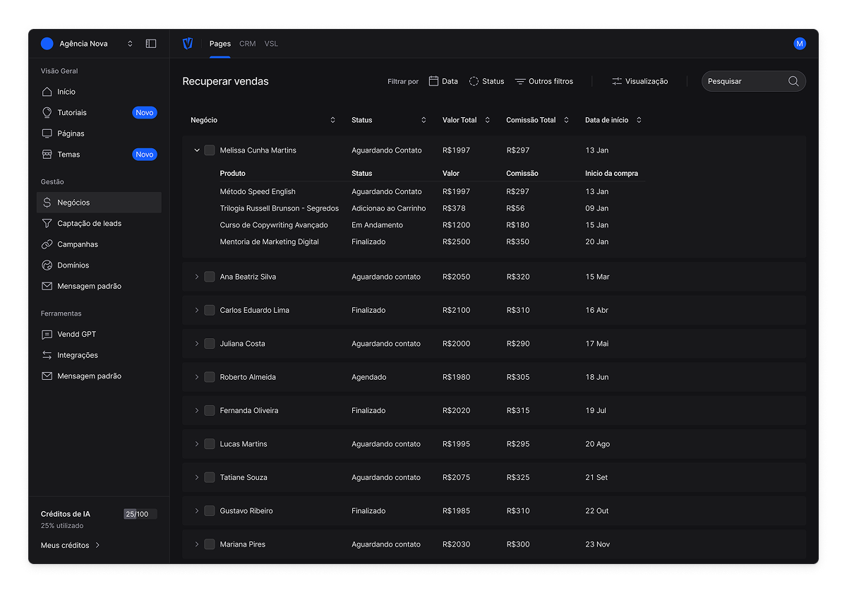Tick the Gustavo Ribeiro row checkbox
The image size is (847, 593).
(x=210, y=511)
